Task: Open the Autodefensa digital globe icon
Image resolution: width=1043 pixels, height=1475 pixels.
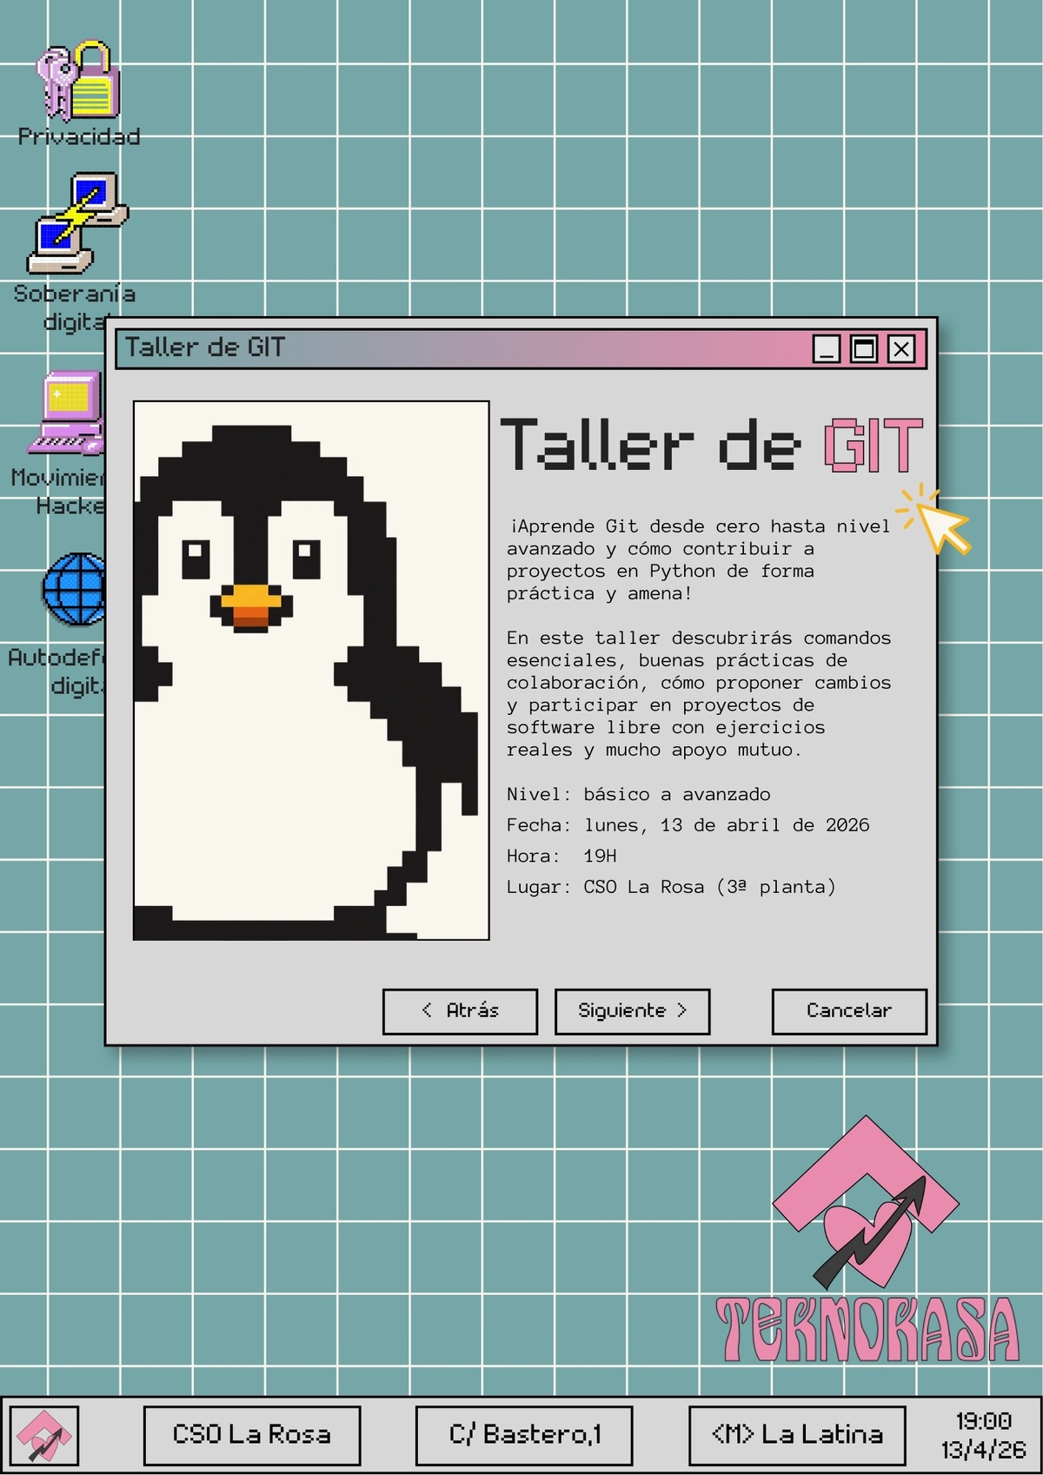Action: point(75,590)
